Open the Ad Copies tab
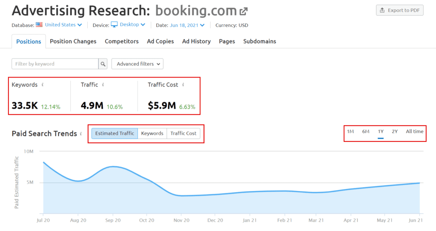 point(161,41)
